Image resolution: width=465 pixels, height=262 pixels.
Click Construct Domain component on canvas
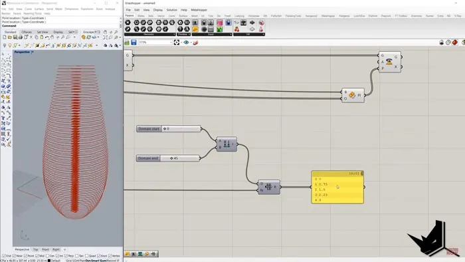(227, 144)
